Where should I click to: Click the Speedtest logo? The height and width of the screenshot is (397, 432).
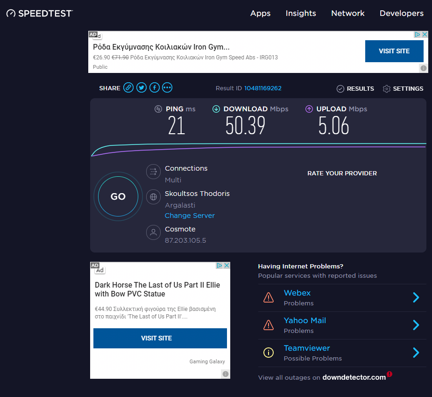click(40, 13)
